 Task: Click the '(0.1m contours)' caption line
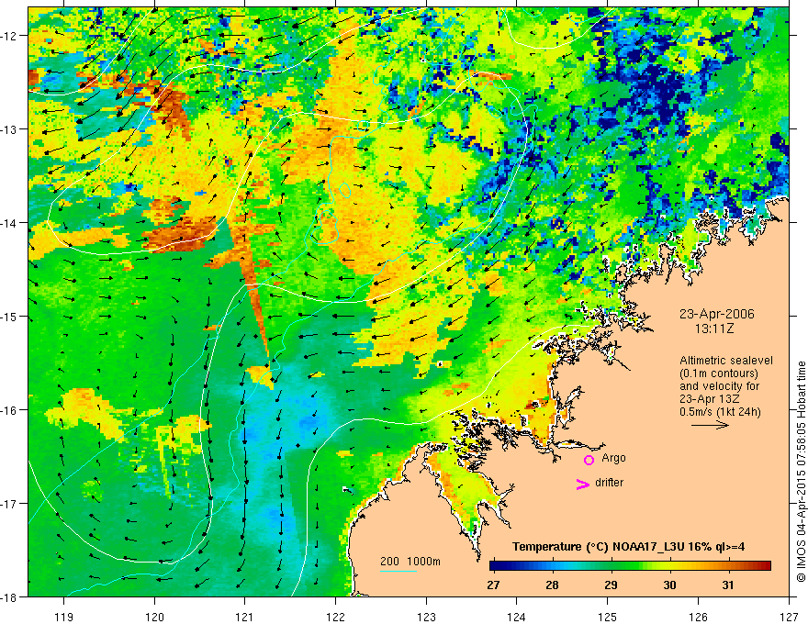(x=719, y=373)
